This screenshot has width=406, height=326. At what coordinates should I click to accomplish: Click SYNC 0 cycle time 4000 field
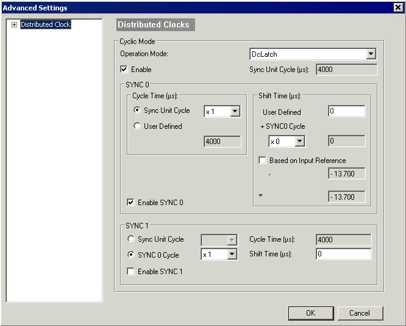(x=223, y=142)
